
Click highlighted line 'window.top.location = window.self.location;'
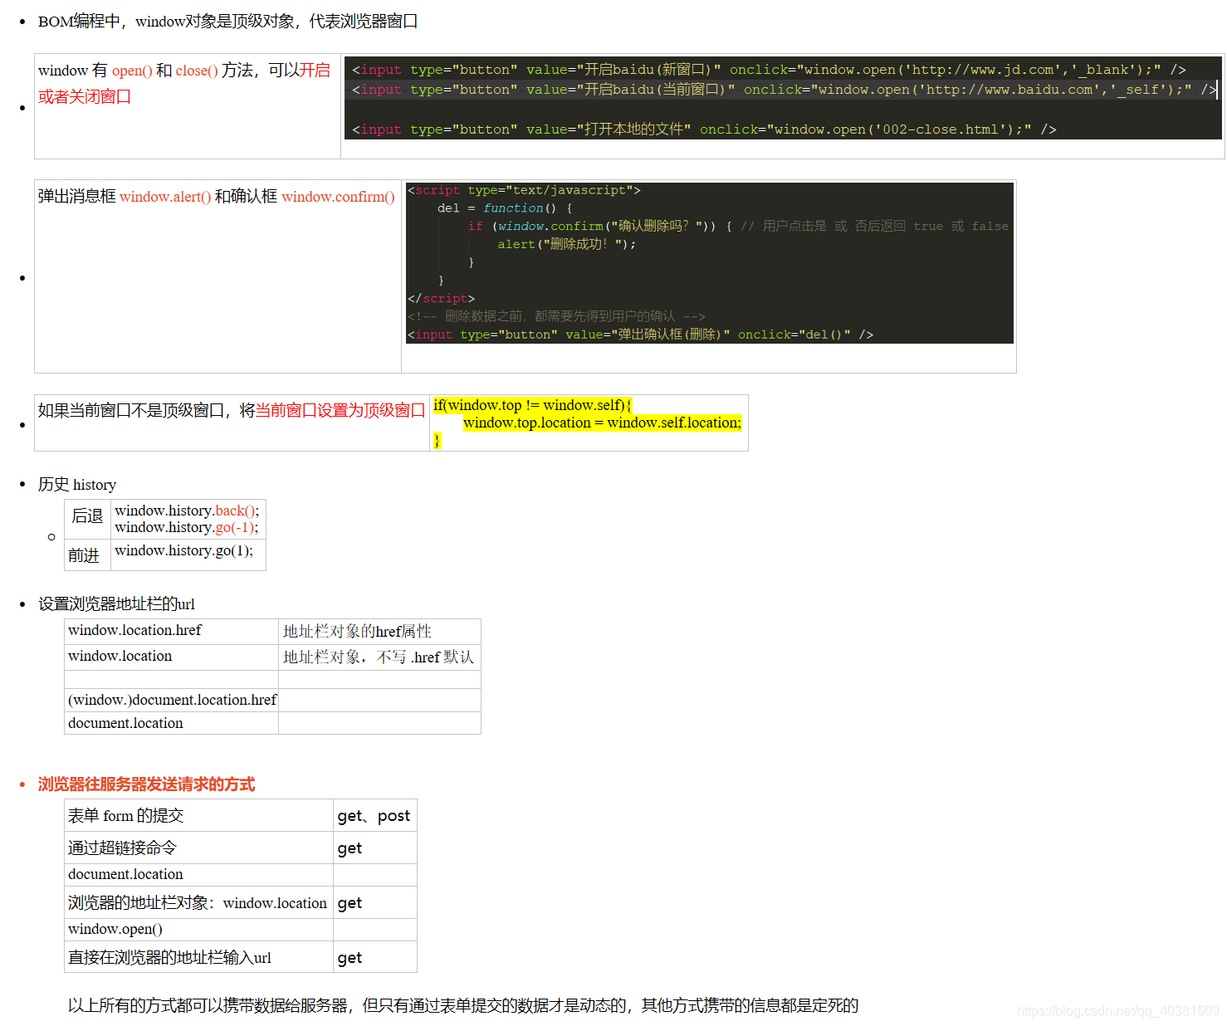(602, 423)
